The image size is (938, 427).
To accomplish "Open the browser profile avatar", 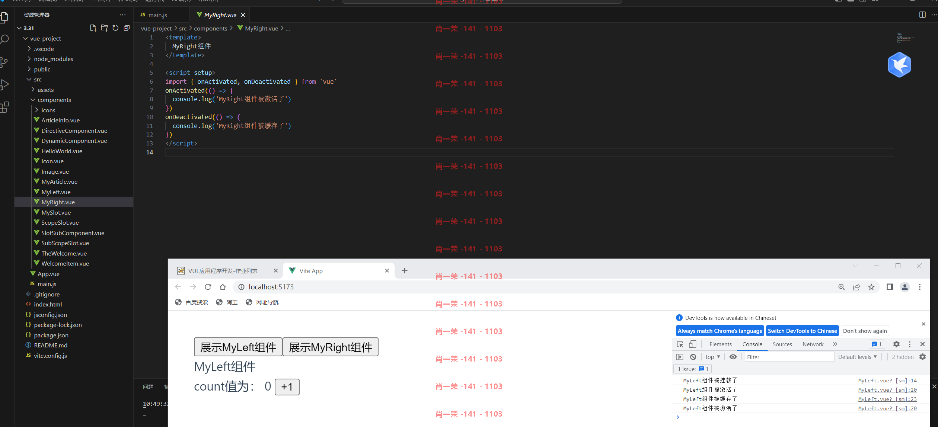I will 905,287.
